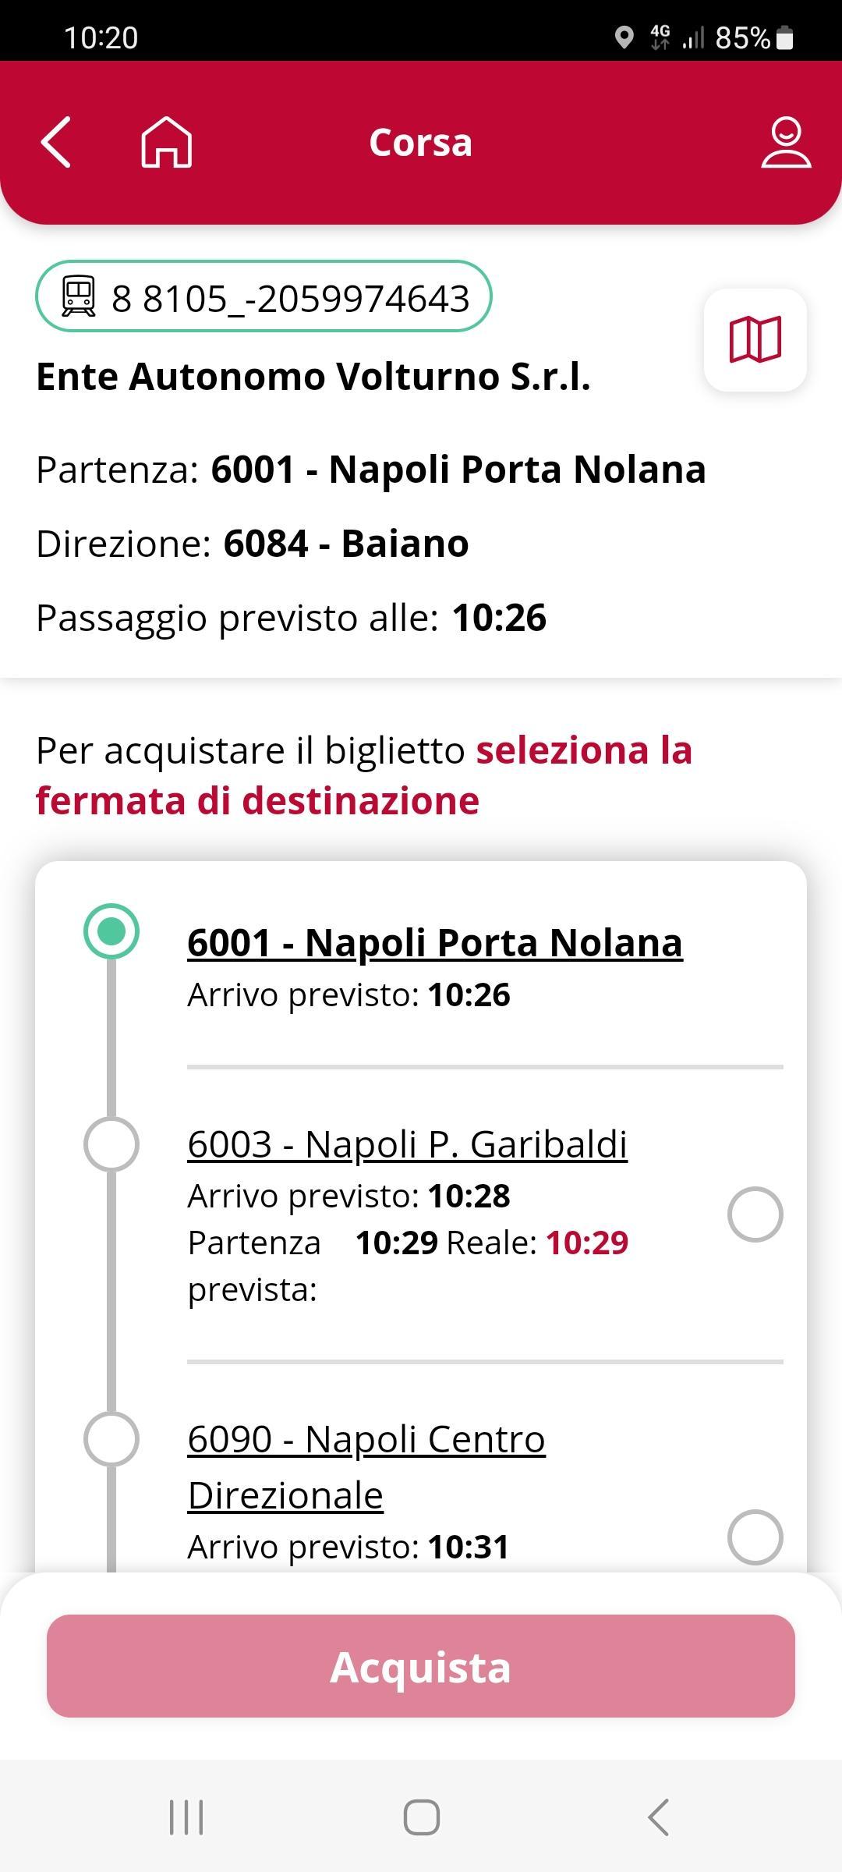Open the 6003 - Napoli P. Garibaldi link
842x1872 pixels.
[x=407, y=1144]
